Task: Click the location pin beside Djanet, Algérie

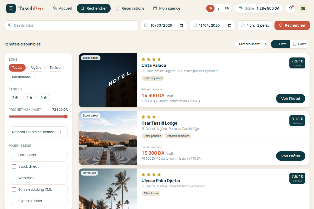Action: (x=143, y=129)
